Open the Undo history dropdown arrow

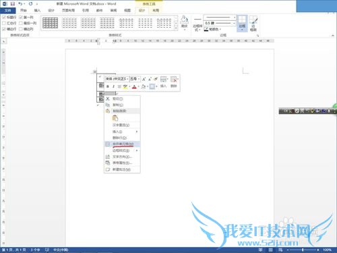pos(24,4)
